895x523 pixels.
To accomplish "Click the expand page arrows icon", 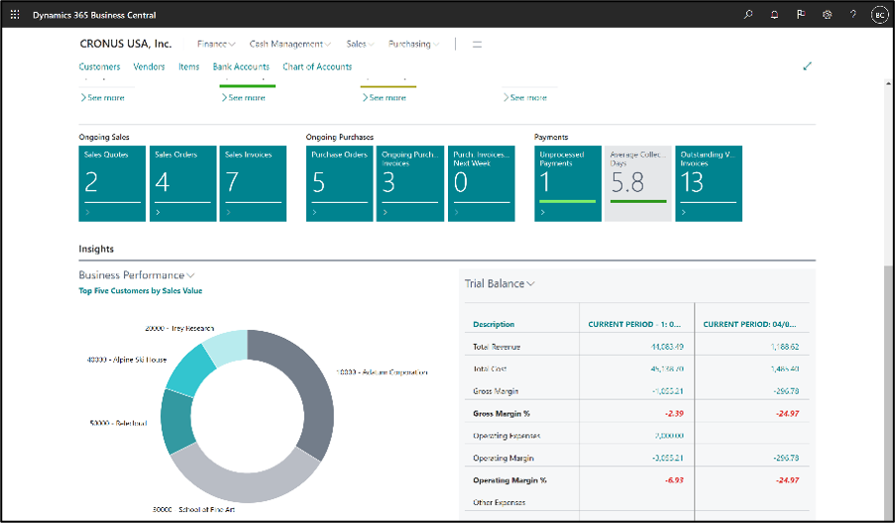I will [x=808, y=66].
